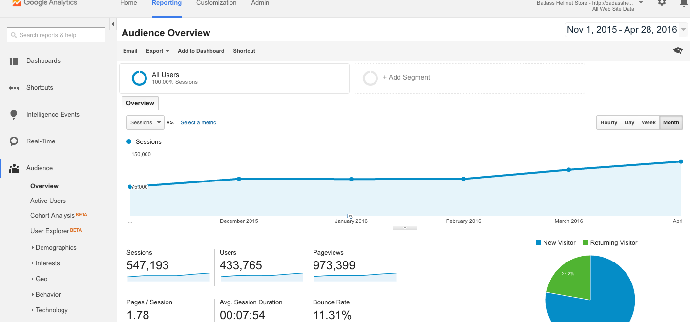Open the graduation cap education icon
Screen dimensions: 690x322
[678, 50]
